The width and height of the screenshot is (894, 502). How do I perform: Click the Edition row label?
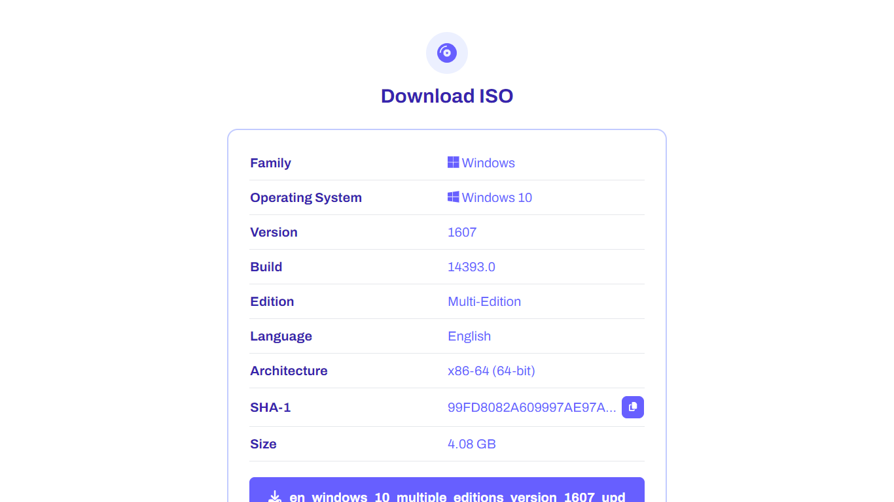pos(272,301)
